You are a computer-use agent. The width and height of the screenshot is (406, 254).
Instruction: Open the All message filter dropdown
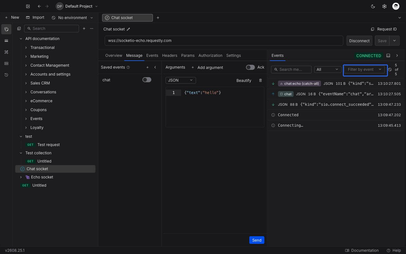[328, 69]
